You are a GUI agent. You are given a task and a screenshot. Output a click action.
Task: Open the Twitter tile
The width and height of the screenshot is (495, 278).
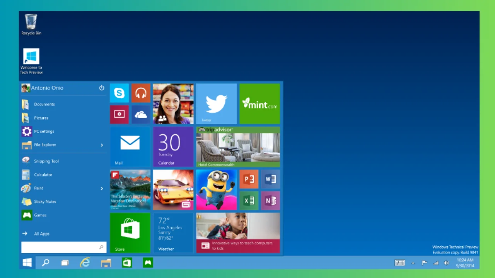(217, 104)
